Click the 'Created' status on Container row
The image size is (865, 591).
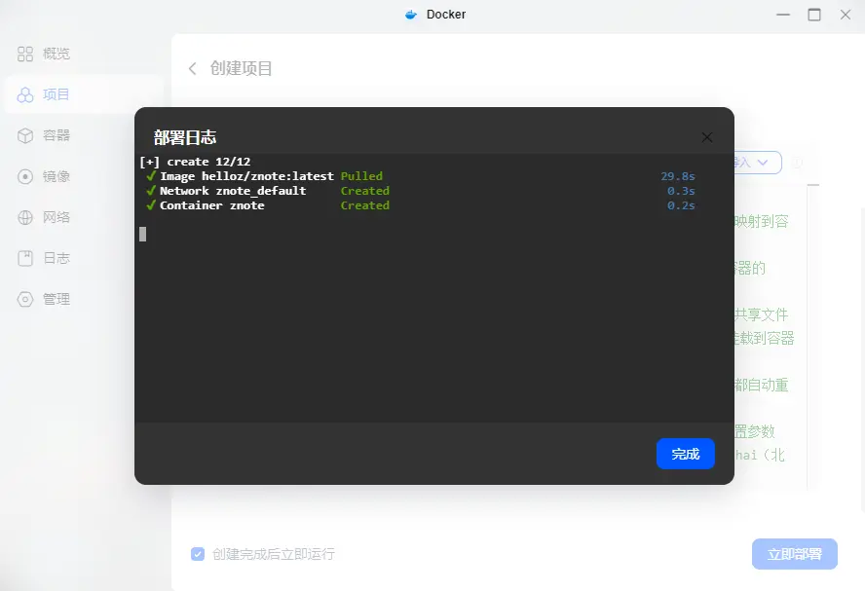click(364, 205)
